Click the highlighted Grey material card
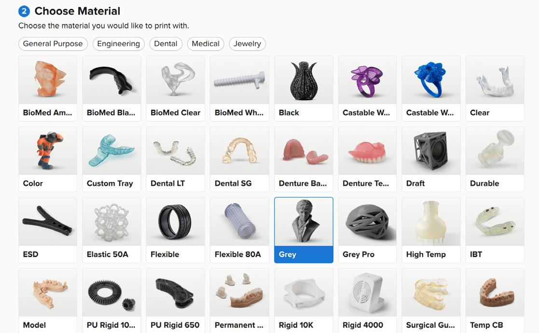The width and height of the screenshot is (539, 333). pos(304,230)
